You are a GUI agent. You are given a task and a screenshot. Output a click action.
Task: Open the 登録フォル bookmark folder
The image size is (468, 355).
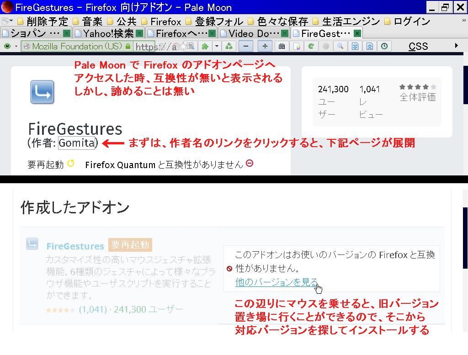(x=214, y=21)
